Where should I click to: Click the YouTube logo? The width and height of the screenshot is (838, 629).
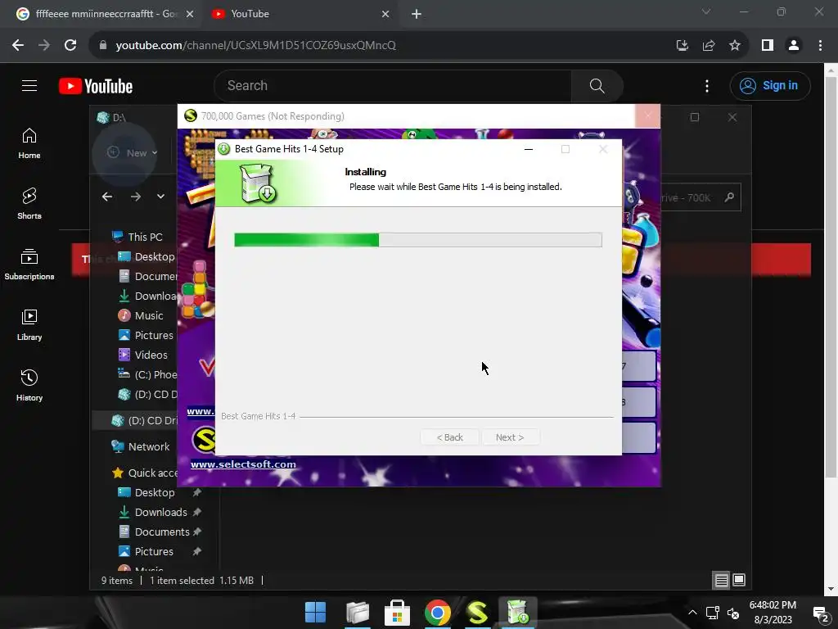96,86
